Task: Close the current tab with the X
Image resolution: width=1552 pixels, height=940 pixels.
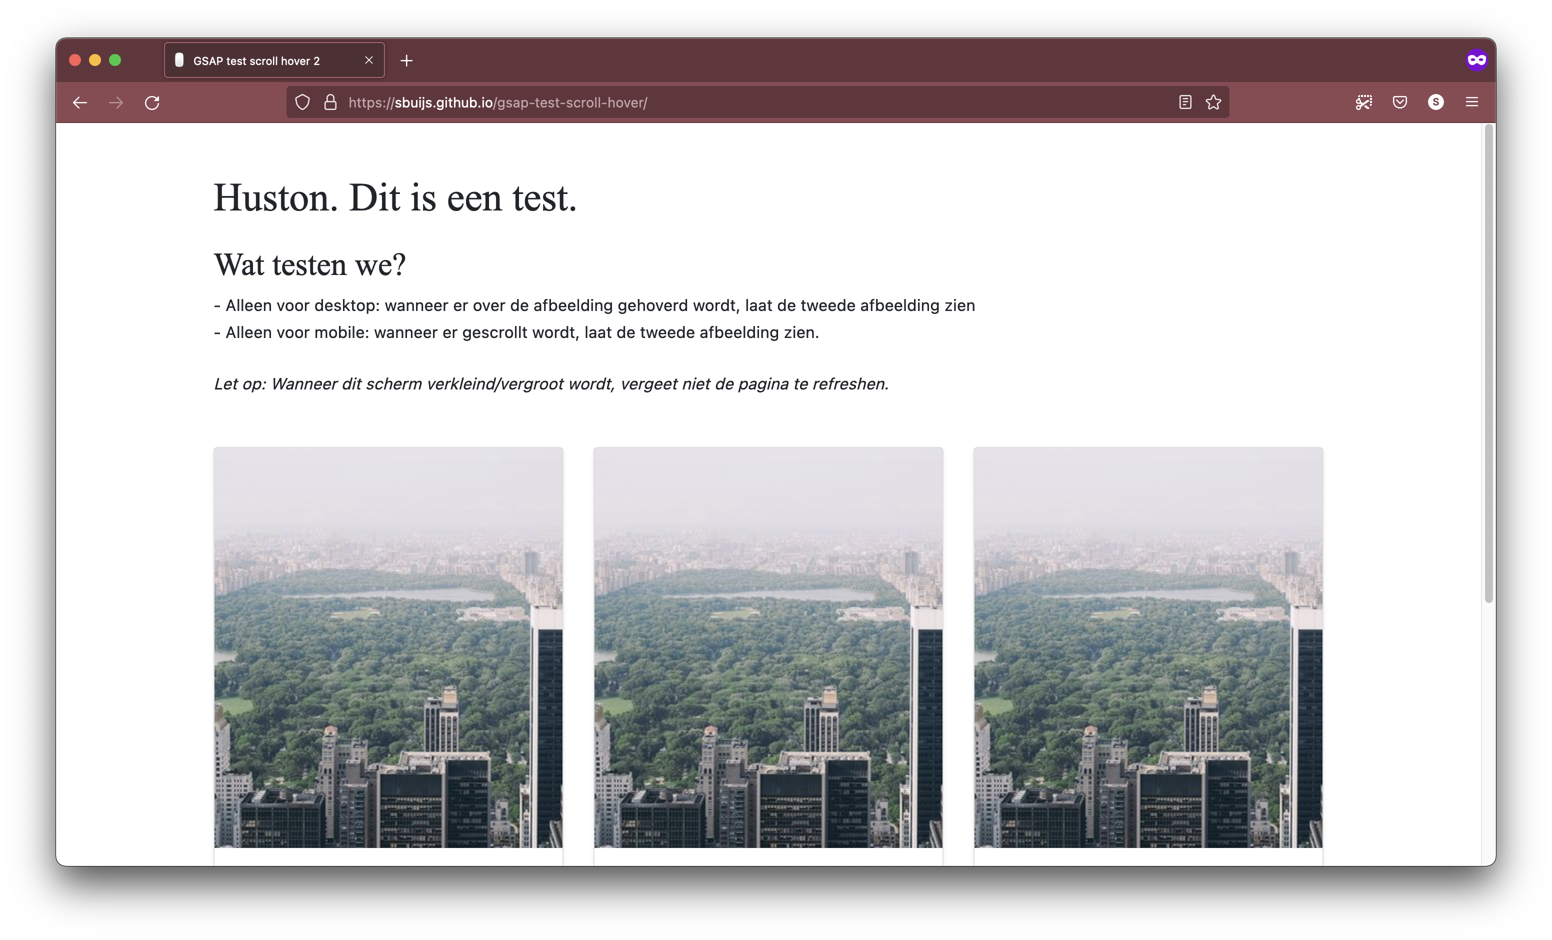Action: tap(369, 60)
